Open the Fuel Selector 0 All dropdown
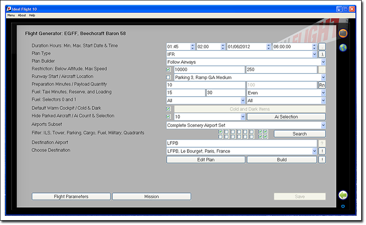The width and height of the screenshot is (366, 225). [x=243, y=101]
